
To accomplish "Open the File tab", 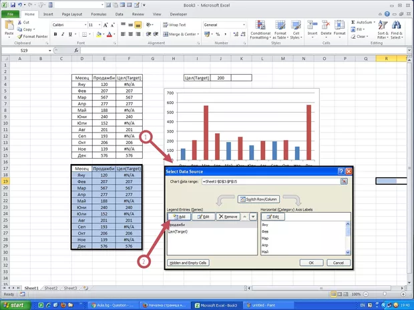I will click(x=10, y=14).
